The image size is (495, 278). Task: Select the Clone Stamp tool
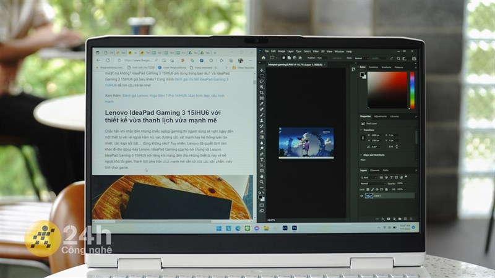pyautogui.click(x=262, y=120)
